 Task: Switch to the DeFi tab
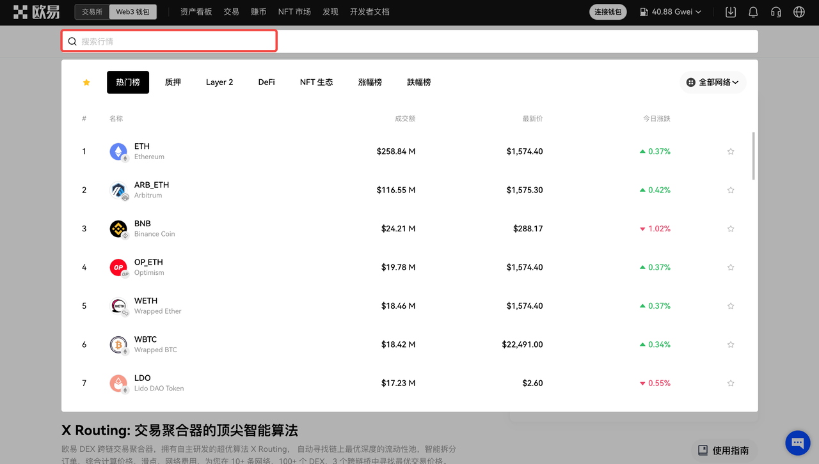tap(266, 82)
